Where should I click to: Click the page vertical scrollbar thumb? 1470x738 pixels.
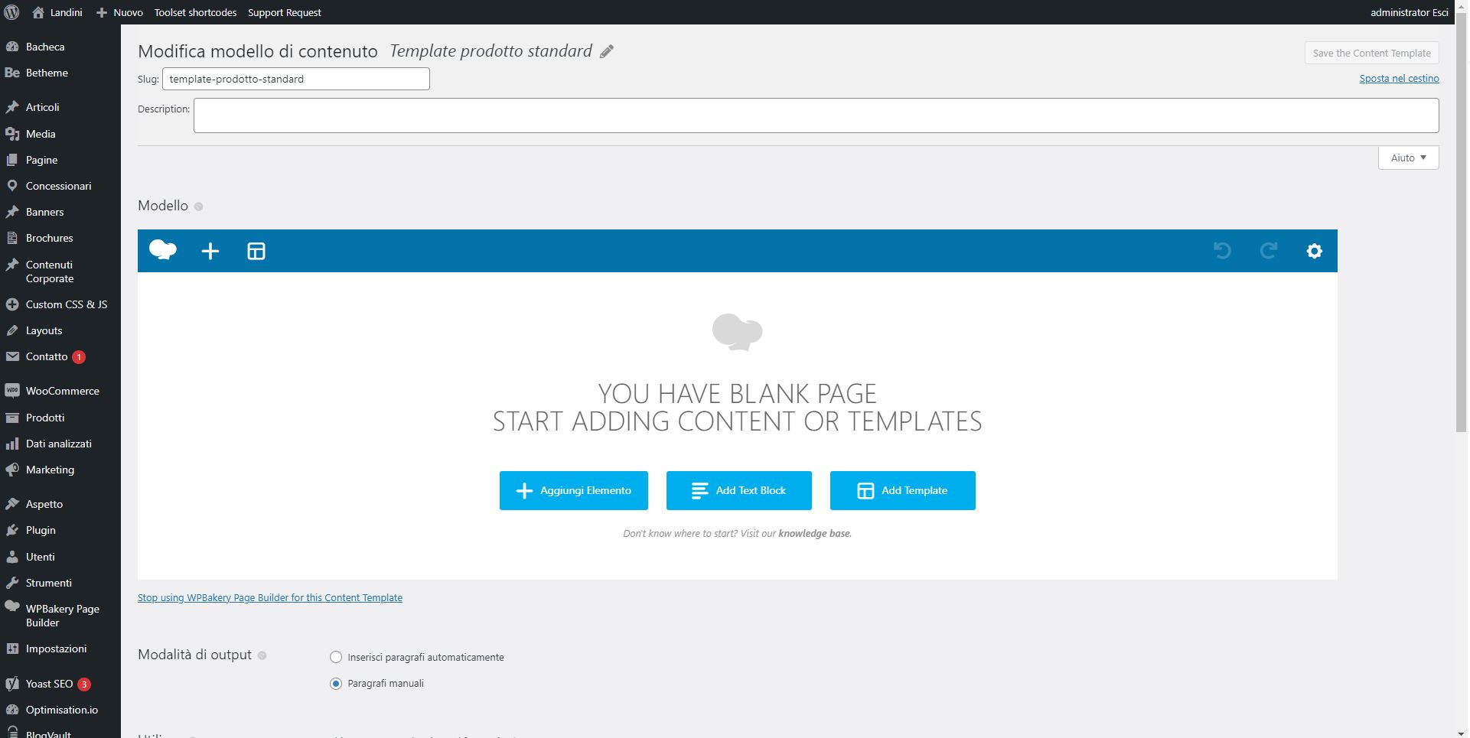click(x=1462, y=229)
